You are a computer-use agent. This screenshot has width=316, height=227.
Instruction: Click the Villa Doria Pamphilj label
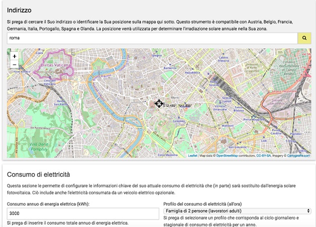tap(39, 147)
